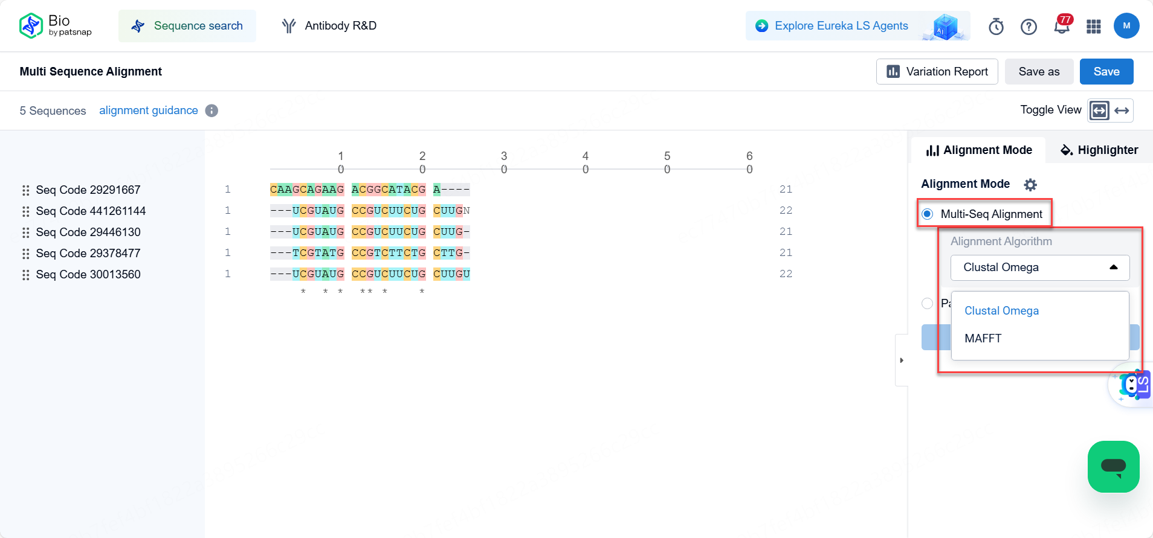
Task: Toggle to wrapped sequence view
Action: coord(1099,110)
